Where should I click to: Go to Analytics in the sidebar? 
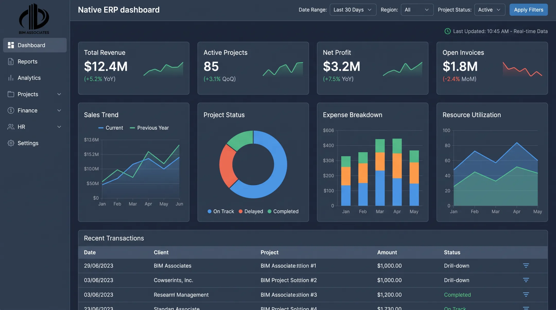pyautogui.click(x=35, y=78)
